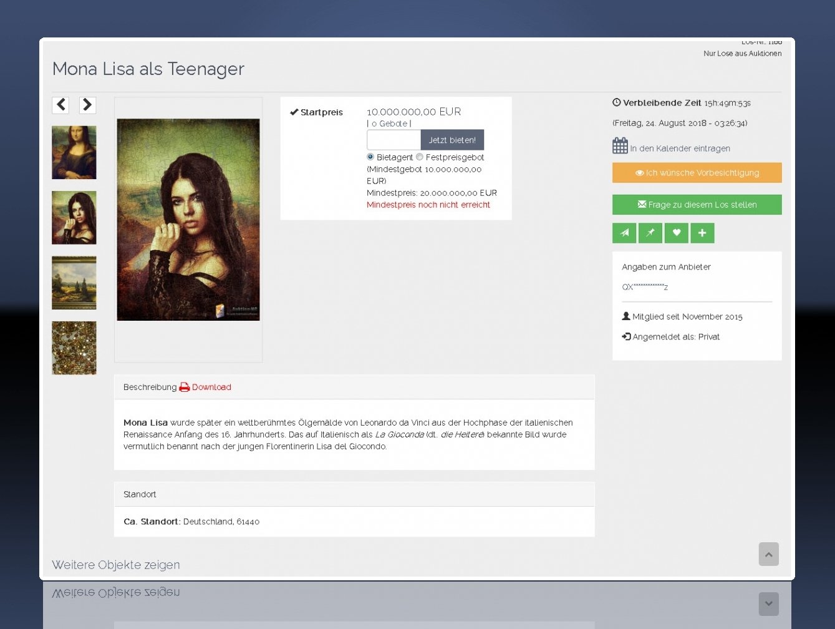This screenshot has width=835, height=629.
Task: Open the In den Kalender eintragen link
Action: pos(680,149)
